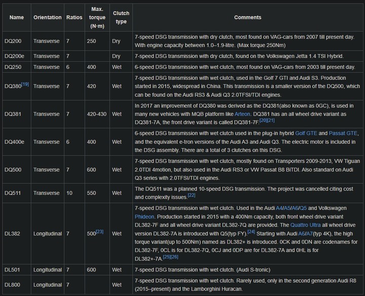Click the Clutch type column header
Image resolution: width=365 pixels, height=296 pixels.
pyautogui.click(x=121, y=17)
